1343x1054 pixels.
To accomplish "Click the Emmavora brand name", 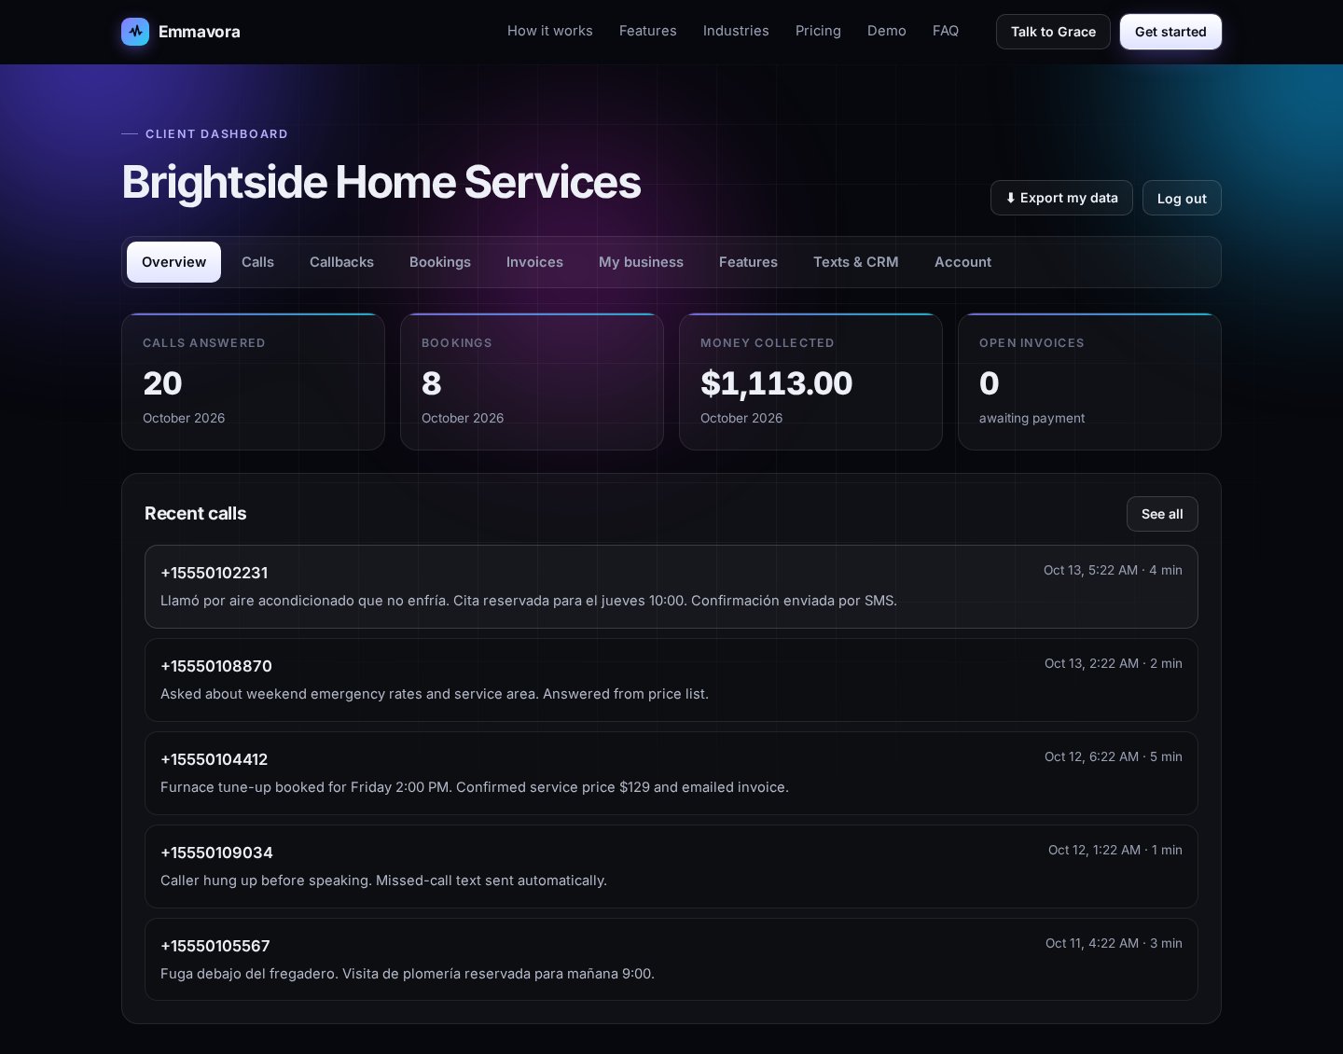I will click(200, 32).
